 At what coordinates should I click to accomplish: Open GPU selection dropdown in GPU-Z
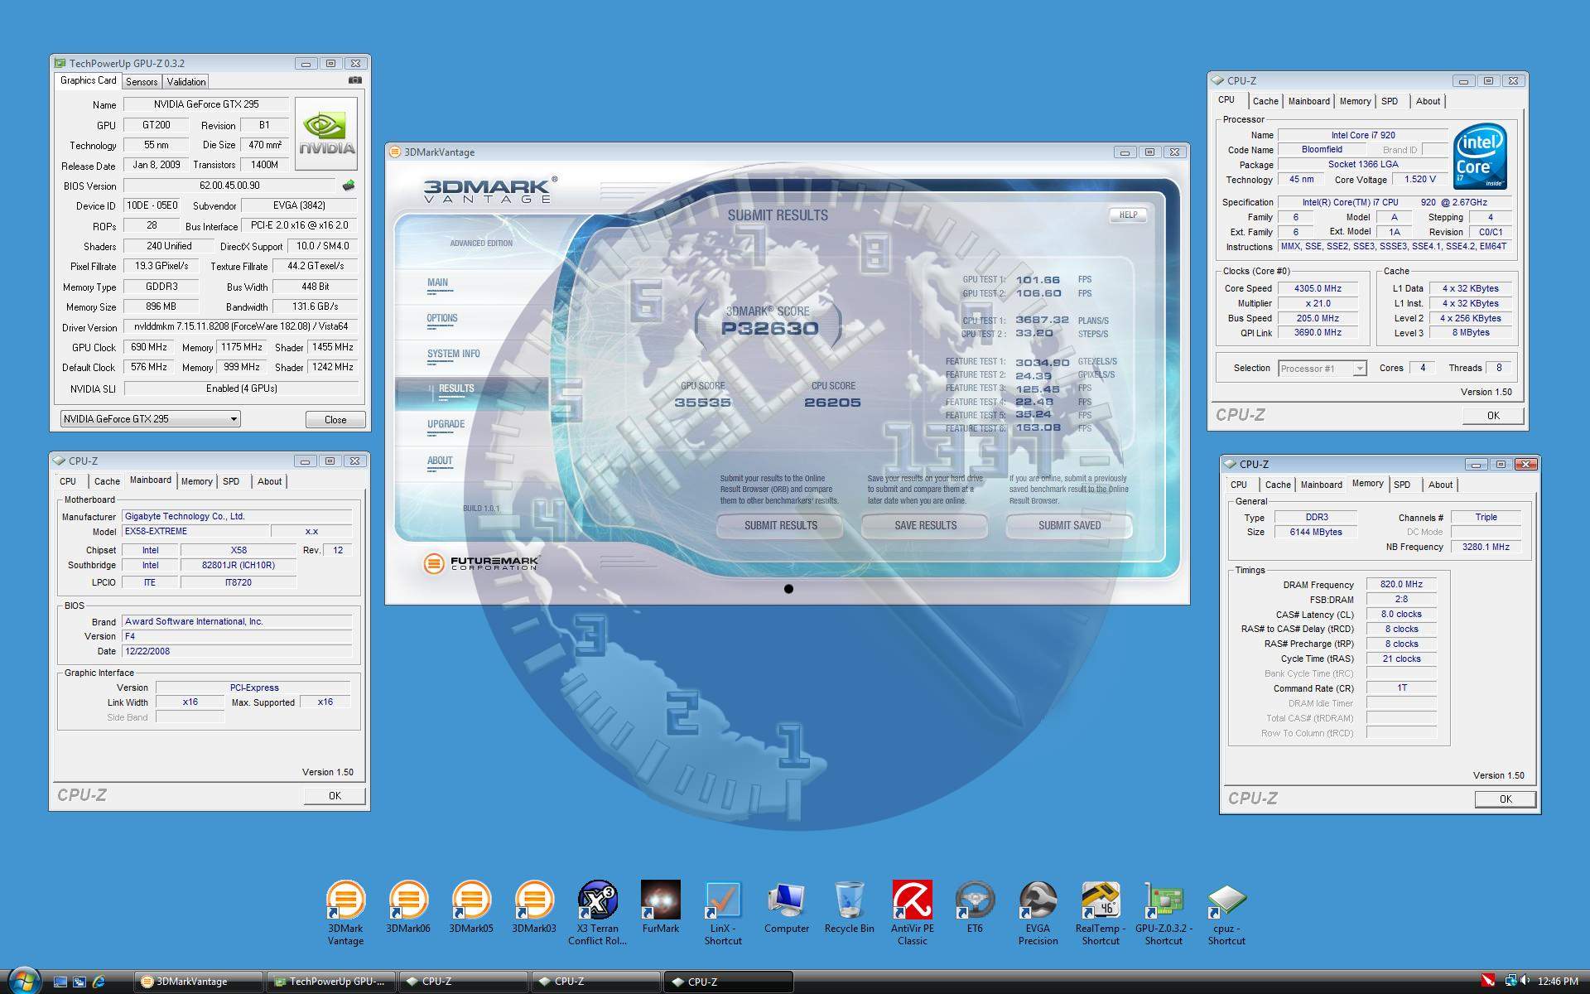pos(150,419)
